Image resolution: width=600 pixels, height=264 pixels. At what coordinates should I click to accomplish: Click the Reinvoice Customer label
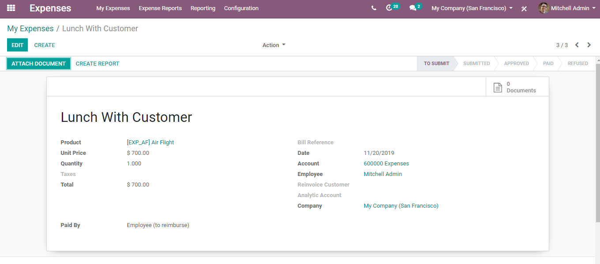point(323,184)
